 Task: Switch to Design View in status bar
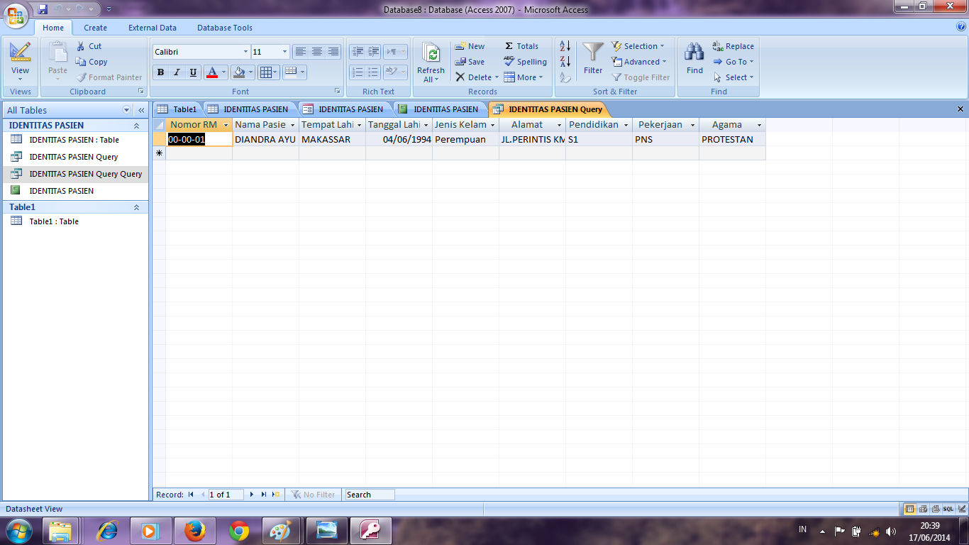click(961, 509)
